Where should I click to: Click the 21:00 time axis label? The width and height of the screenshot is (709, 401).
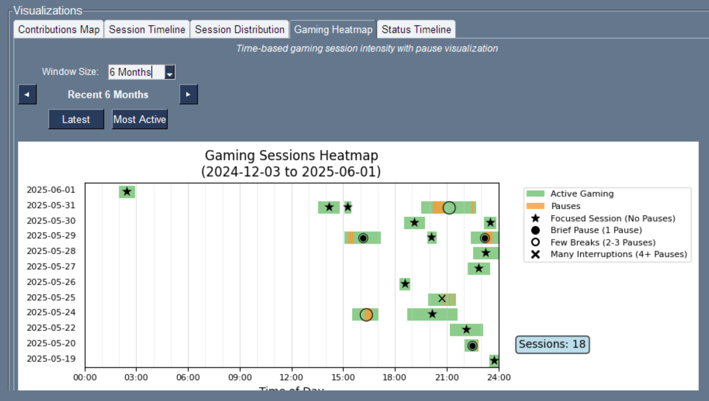point(446,377)
